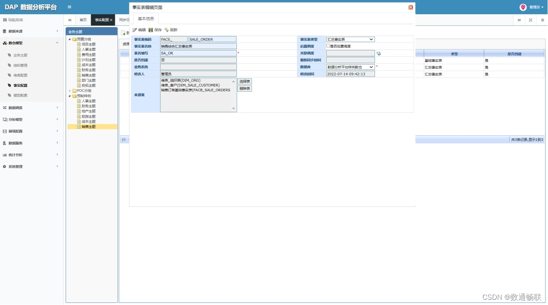Close the 事实配置 tab with its x
Screen dimensions: 548x305
tap(111, 20)
